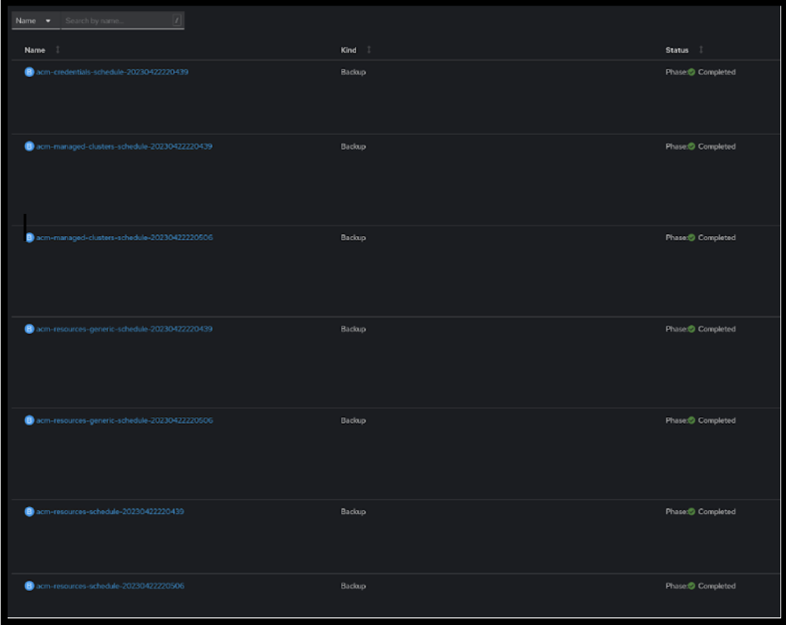Click the B resource badge beside acm-credentials-schedule-20230422220439
The height and width of the screenshot is (625, 786).
[x=28, y=70]
